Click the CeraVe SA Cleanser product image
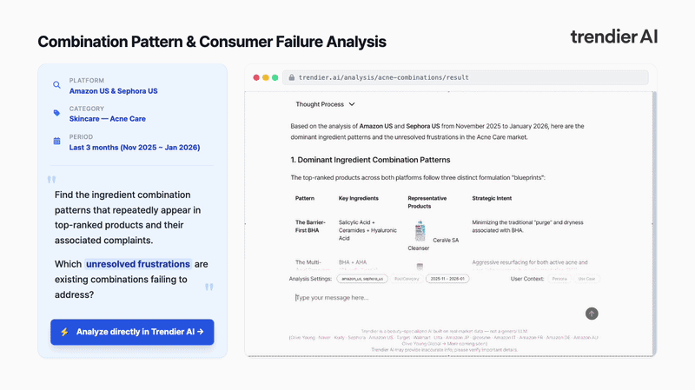The height and width of the screenshot is (390, 695). tap(420, 230)
